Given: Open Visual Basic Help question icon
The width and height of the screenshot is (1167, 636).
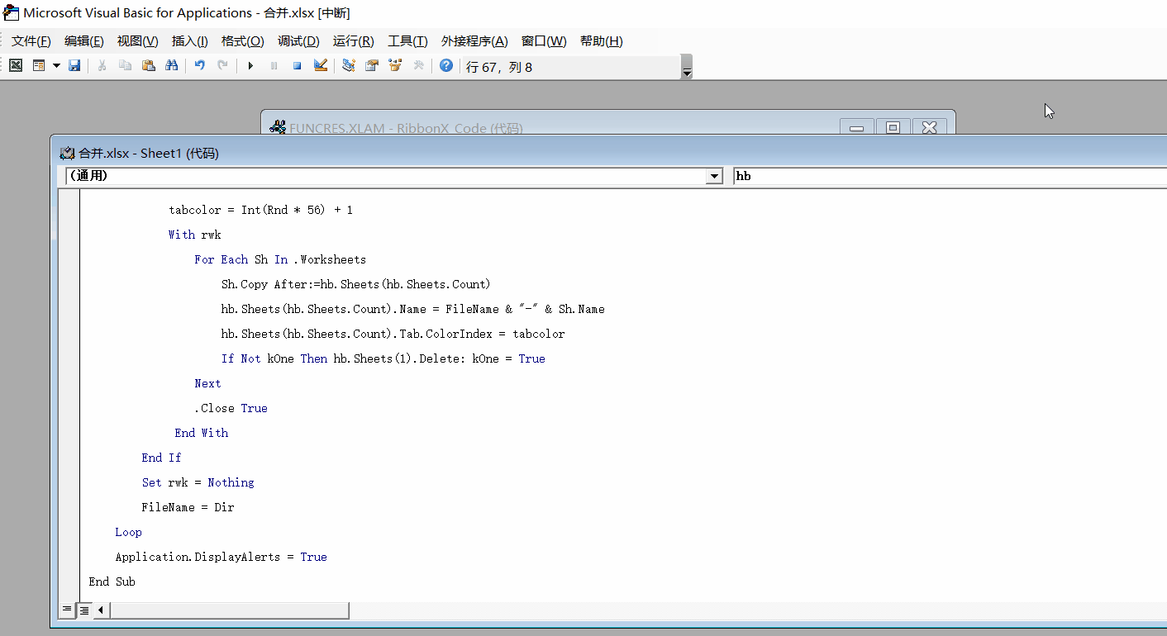Looking at the screenshot, I should pyautogui.click(x=446, y=65).
